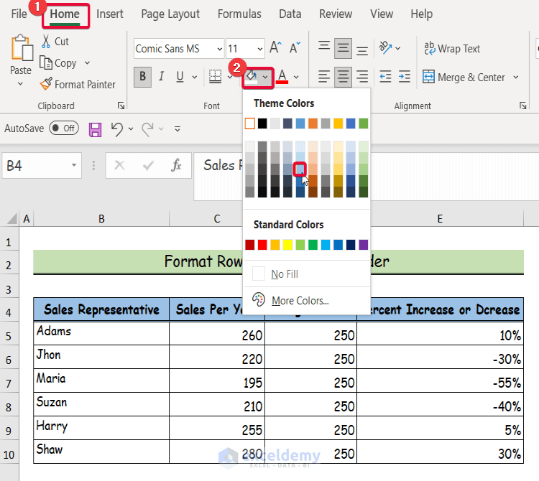Align text to top
Image resolution: width=539 pixels, height=481 pixels.
(324, 47)
